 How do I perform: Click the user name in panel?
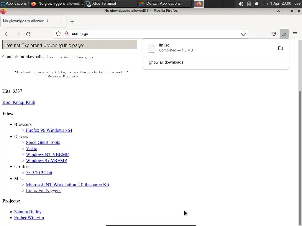(x=298, y=4)
